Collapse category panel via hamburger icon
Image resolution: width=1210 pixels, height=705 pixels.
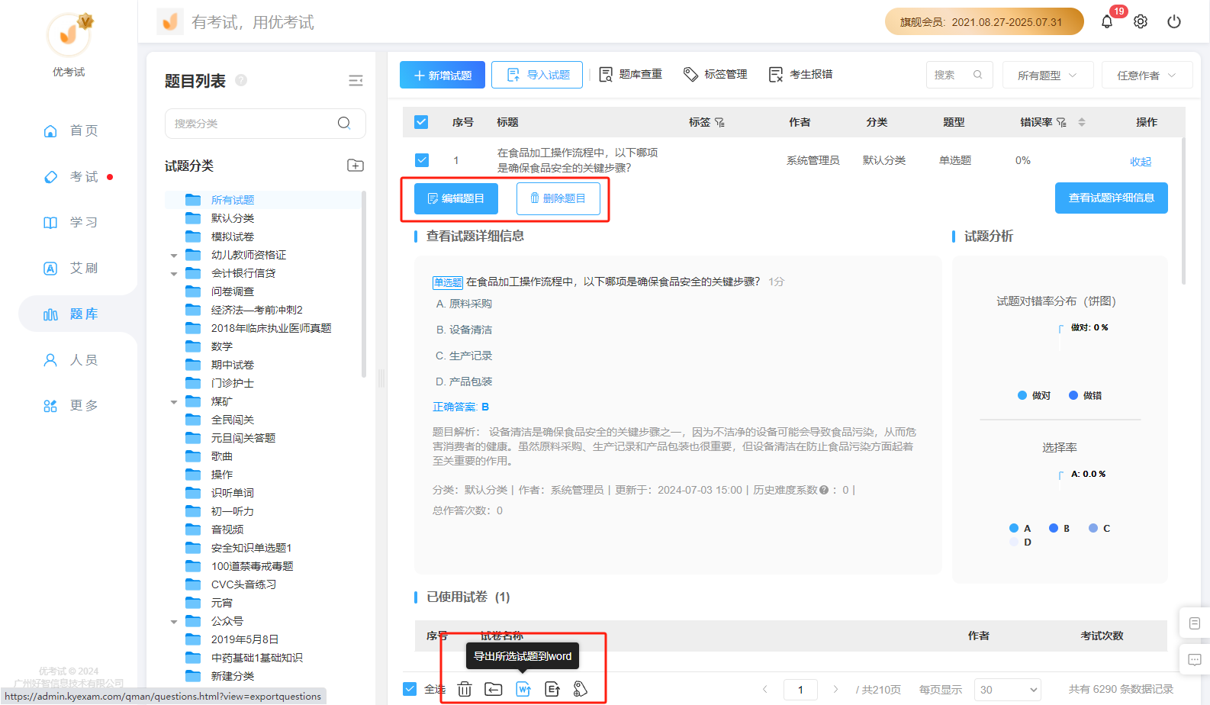(x=356, y=80)
